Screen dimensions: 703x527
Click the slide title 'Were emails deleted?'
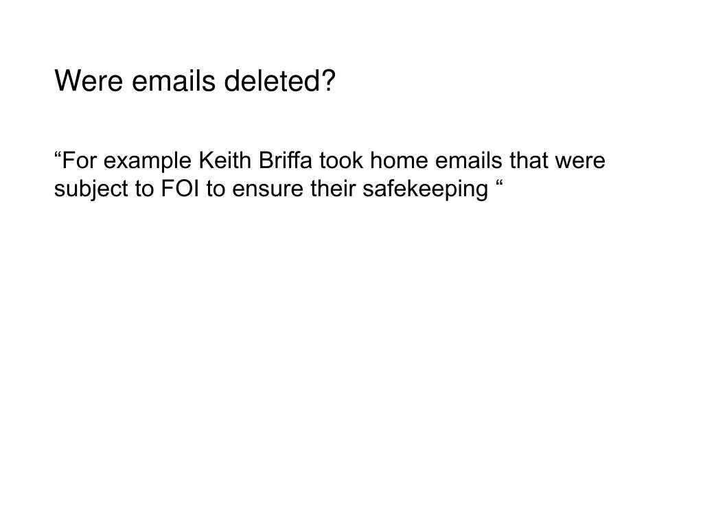[x=194, y=81]
